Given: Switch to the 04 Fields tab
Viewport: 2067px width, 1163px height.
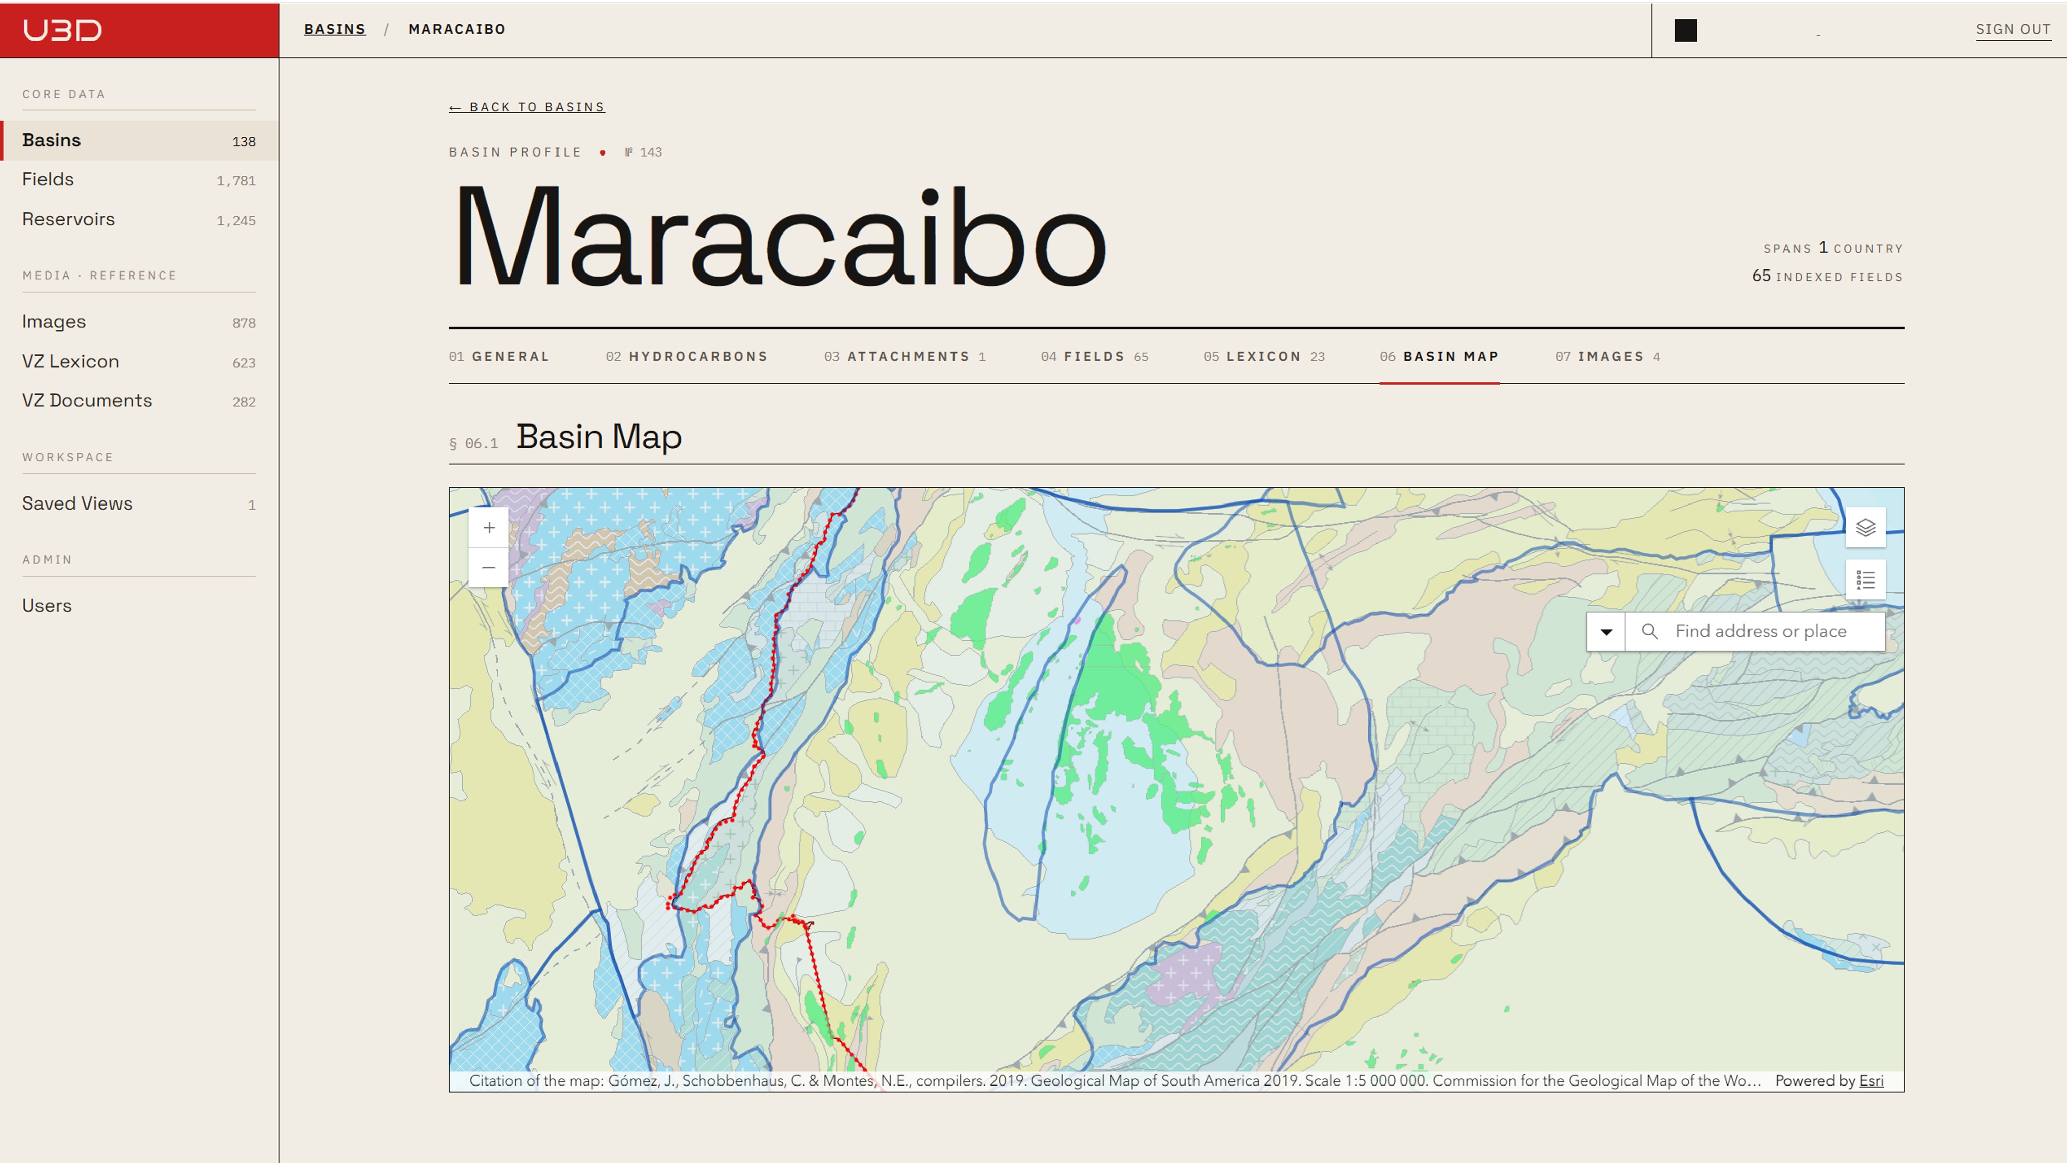Looking at the screenshot, I should pyautogui.click(x=1095, y=357).
